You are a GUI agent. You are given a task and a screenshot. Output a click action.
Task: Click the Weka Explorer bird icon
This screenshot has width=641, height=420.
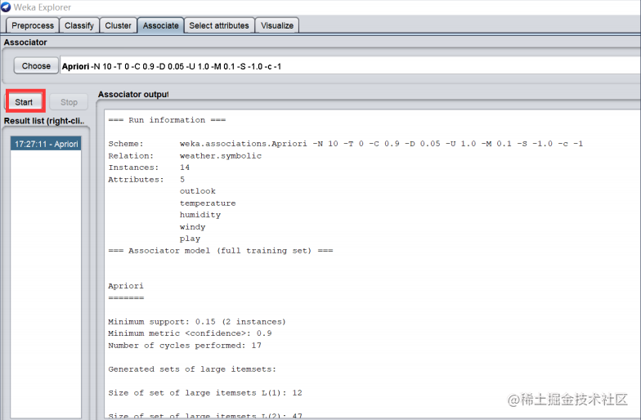6,7
